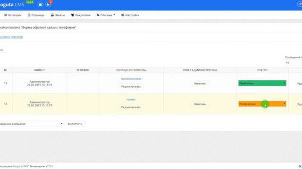This screenshot has height=170, width=302.
Task: Expand the Плагины dropdown menu
Action: (106, 15)
